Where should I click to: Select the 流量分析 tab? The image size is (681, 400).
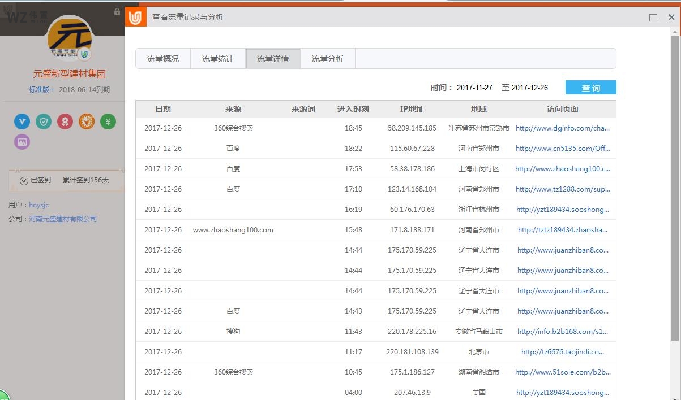[328, 59]
